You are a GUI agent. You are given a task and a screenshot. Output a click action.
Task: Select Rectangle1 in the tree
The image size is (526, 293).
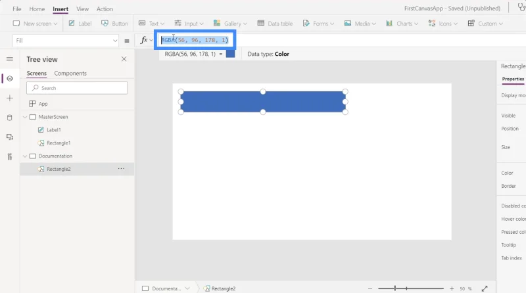[59, 143]
